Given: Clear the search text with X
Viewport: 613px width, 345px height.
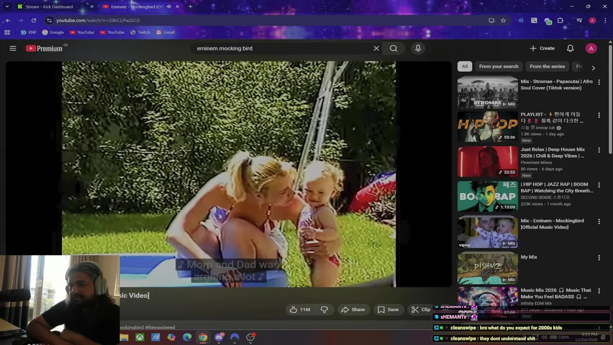Looking at the screenshot, I should [376, 48].
